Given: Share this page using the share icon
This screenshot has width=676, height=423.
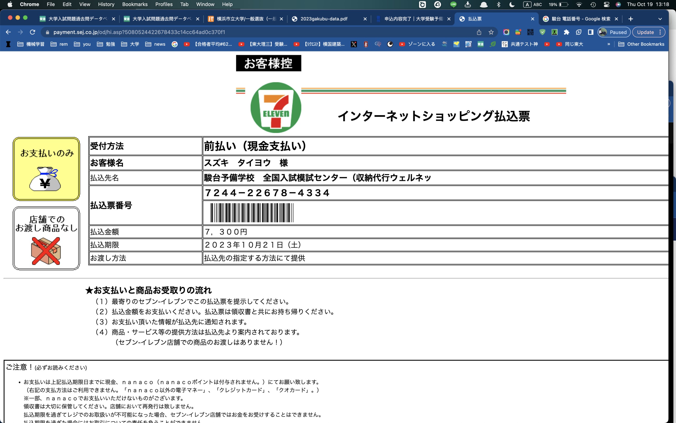Looking at the screenshot, I should [479, 32].
